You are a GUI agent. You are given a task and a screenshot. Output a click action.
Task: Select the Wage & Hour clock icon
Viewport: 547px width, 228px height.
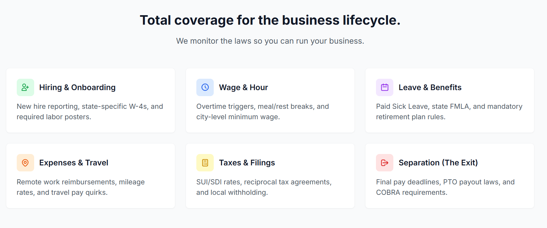click(x=205, y=87)
